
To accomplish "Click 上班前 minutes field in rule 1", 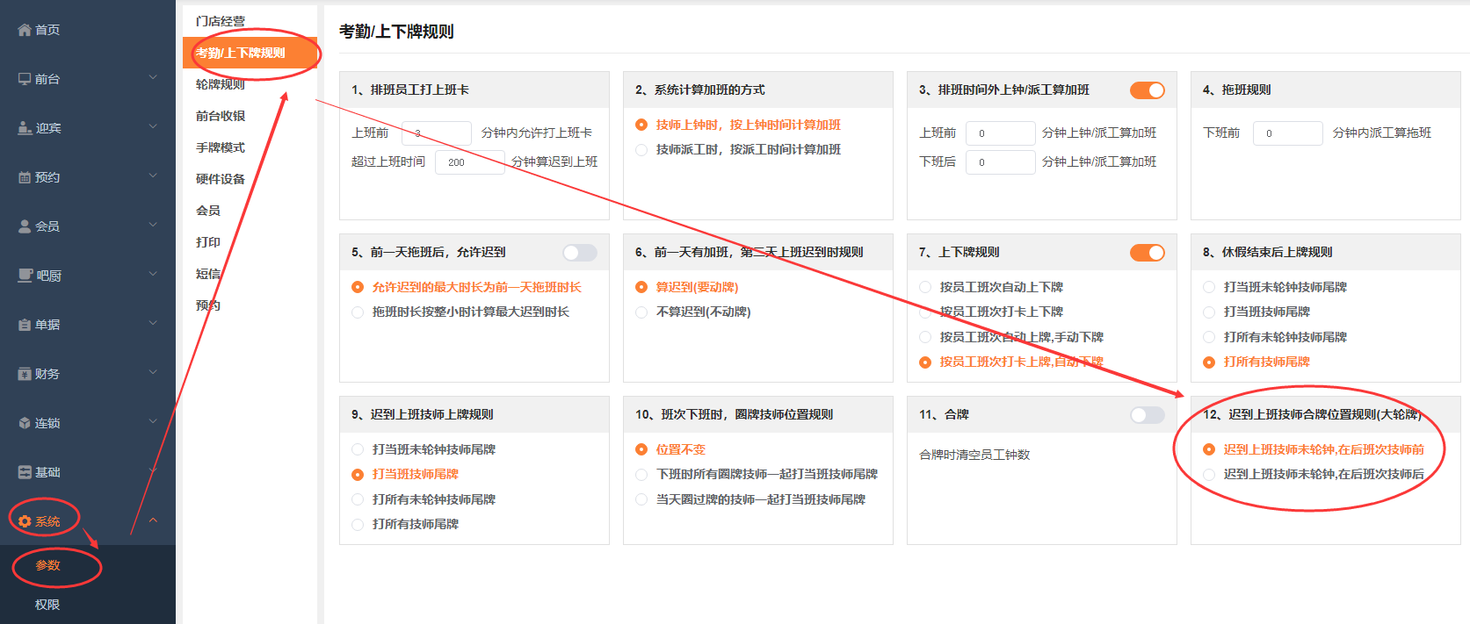I will (437, 133).
